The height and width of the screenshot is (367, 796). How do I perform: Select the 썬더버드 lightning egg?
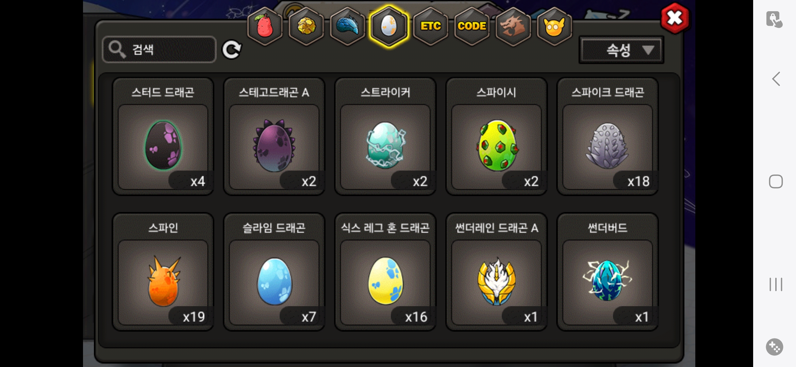608,272
